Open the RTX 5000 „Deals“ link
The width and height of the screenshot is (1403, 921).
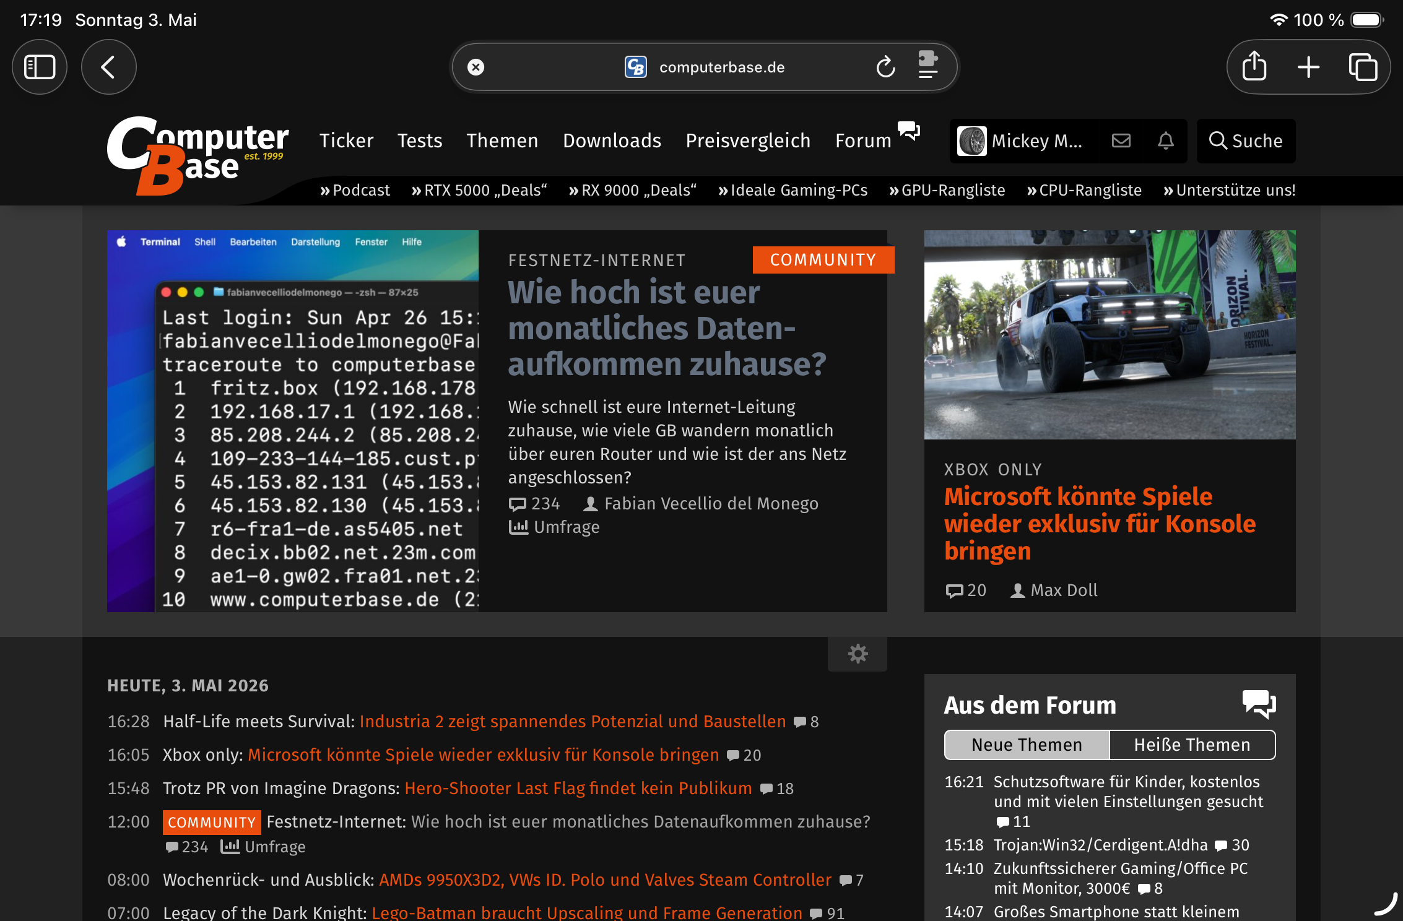(479, 190)
